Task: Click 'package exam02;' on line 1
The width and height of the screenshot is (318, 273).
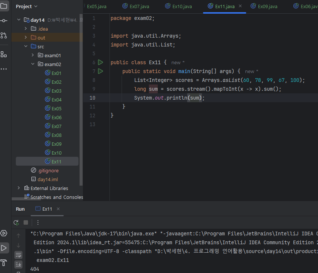Action: (132, 18)
